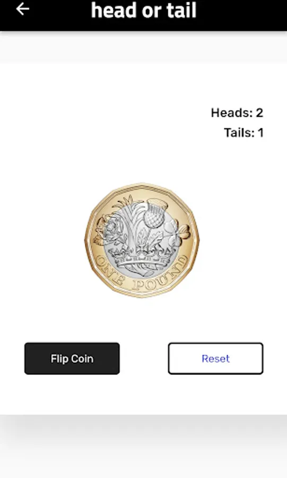287x478 pixels.
Task: Click the head or tail title
Action: (144, 11)
